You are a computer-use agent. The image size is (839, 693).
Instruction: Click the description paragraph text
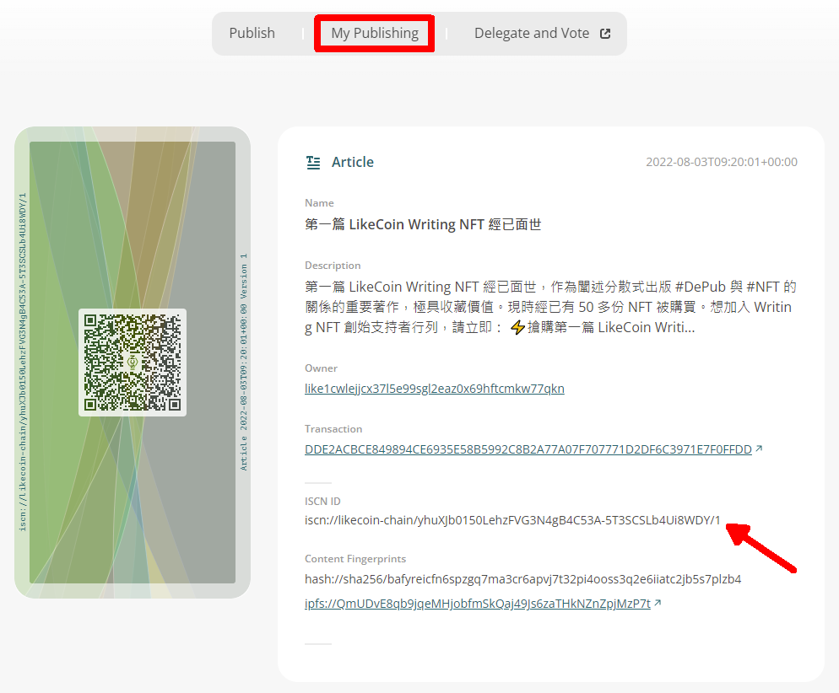550,307
